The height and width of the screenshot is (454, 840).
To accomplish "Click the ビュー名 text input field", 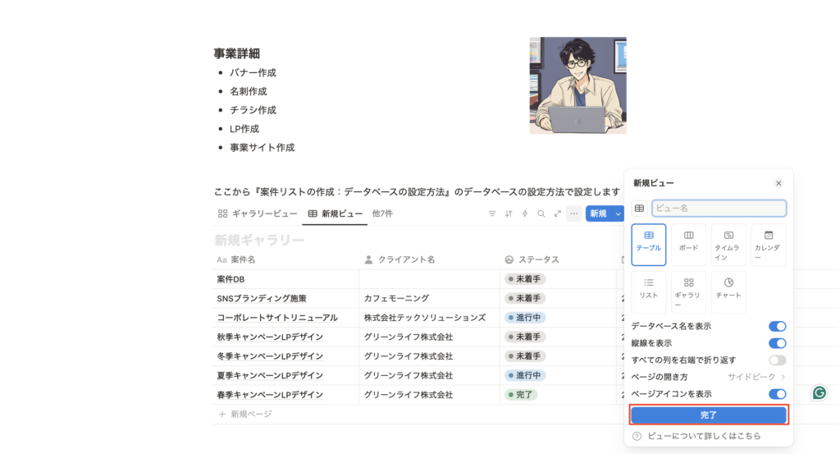I will click(x=719, y=209).
